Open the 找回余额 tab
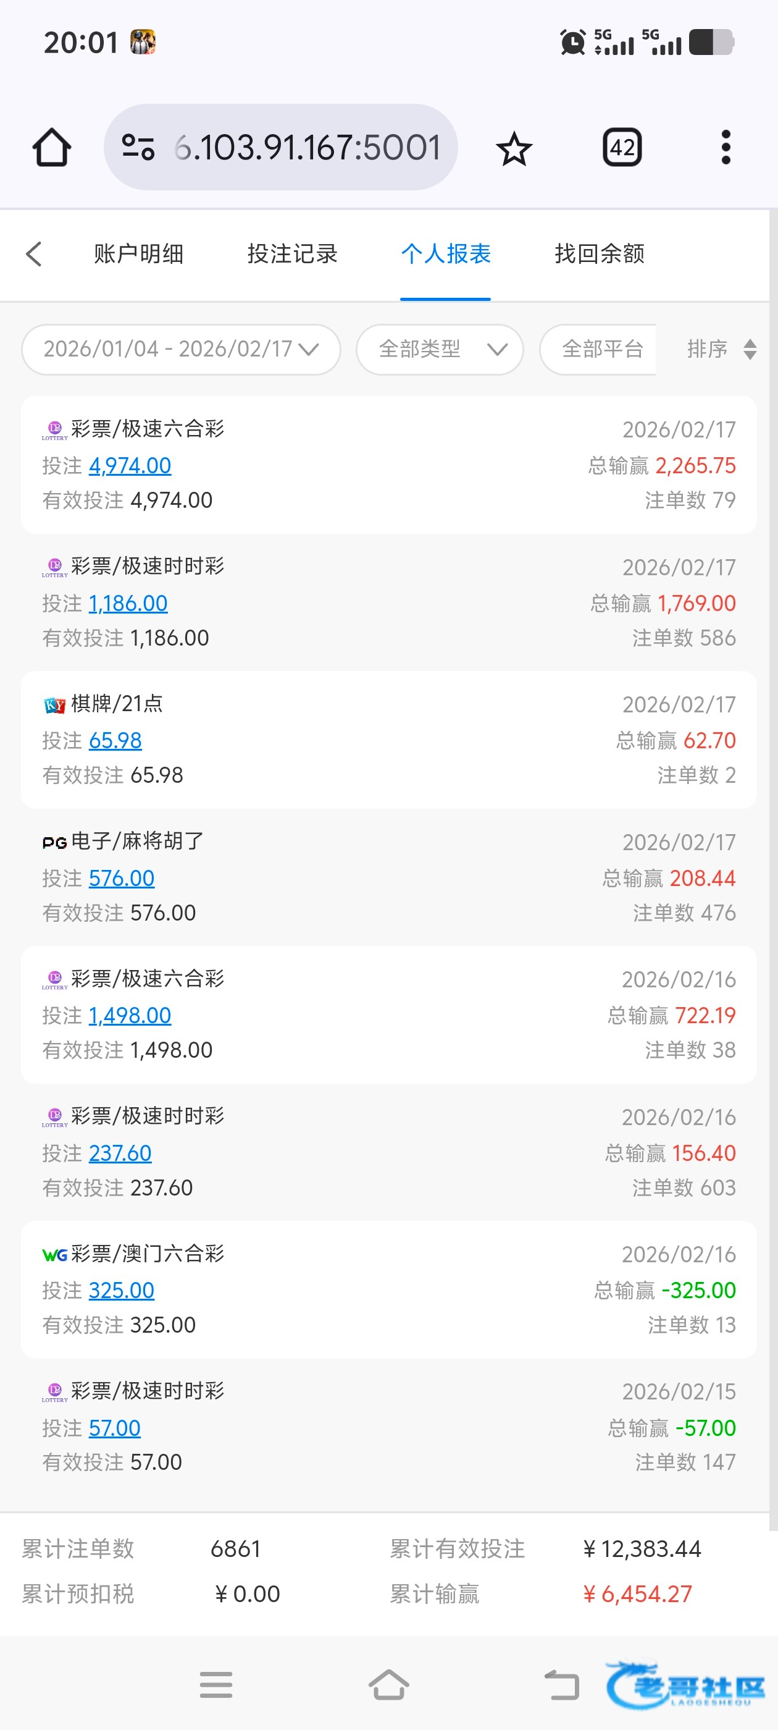This screenshot has width=778, height=1730. click(600, 255)
